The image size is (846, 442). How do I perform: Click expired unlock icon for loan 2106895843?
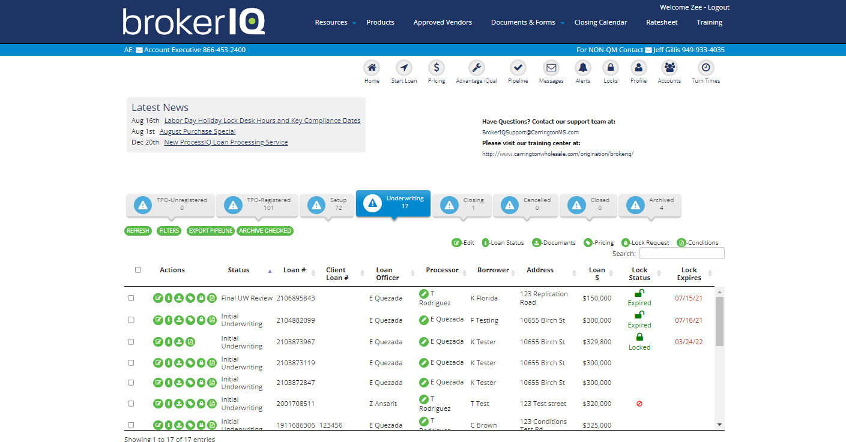tap(639, 293)
